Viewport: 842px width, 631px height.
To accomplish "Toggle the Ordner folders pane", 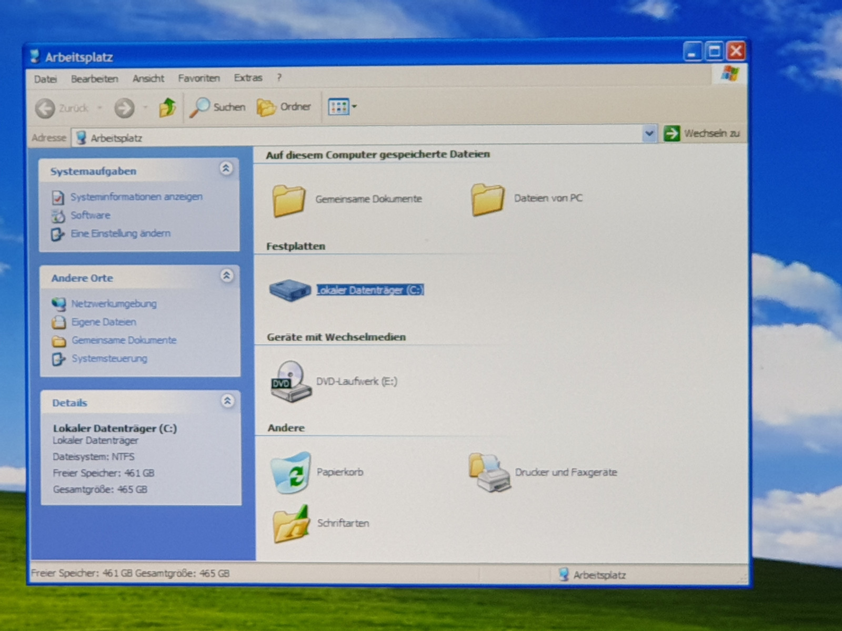I will coord(284,107).
